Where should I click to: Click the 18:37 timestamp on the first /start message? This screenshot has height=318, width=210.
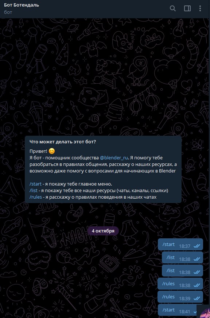pyautogui.click(x=184, y=246)
